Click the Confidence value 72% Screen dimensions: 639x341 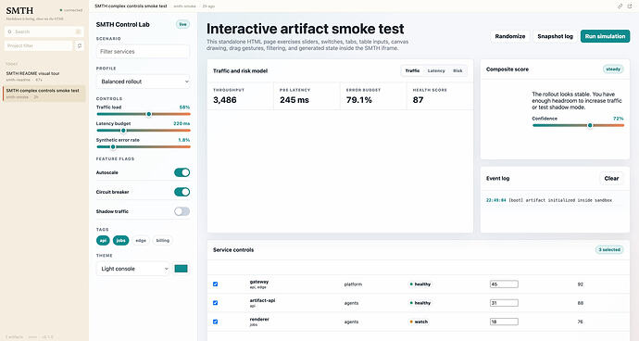click(x=619, y=119)
